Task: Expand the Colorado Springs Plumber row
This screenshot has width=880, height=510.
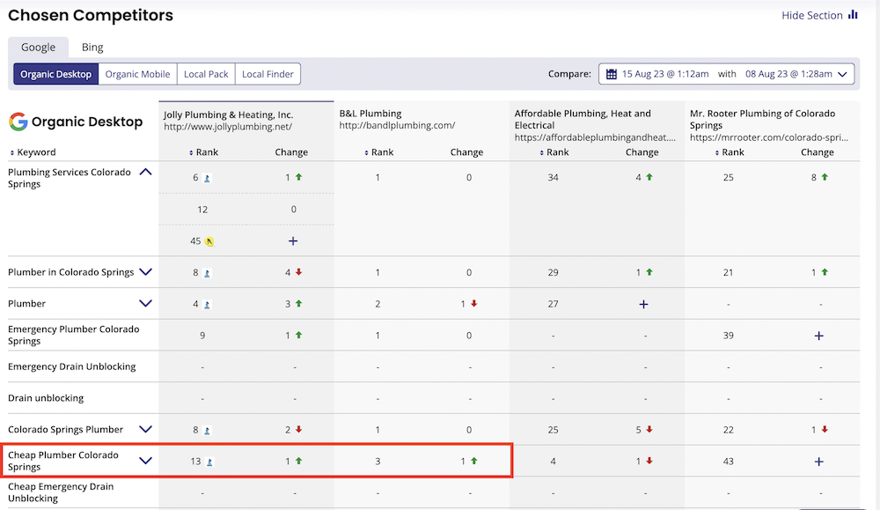Action: [x=146, y=430]
